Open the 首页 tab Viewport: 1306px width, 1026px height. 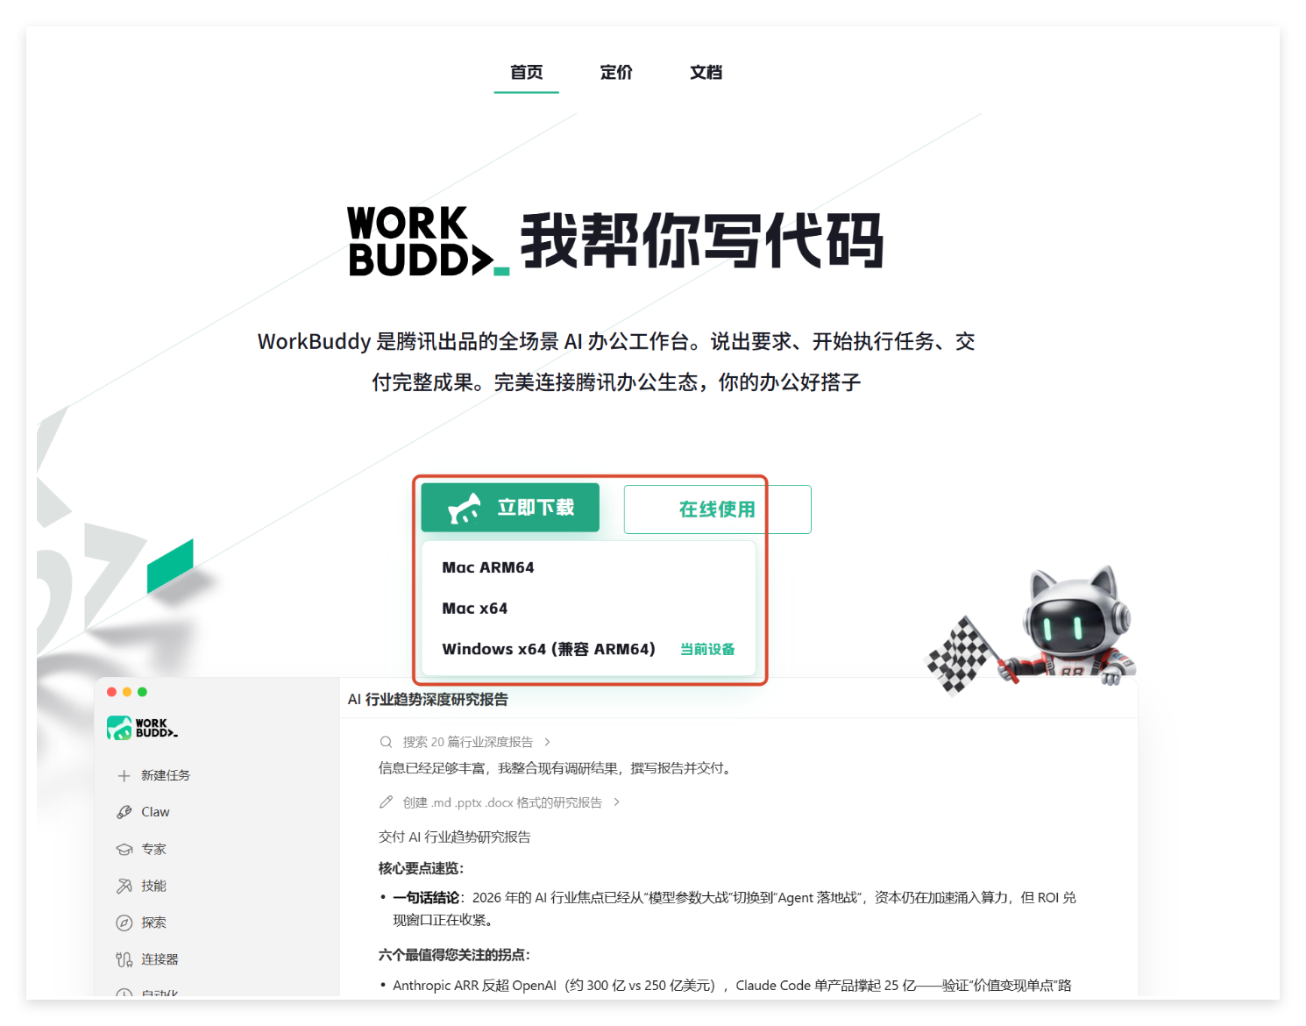(527, 72)
